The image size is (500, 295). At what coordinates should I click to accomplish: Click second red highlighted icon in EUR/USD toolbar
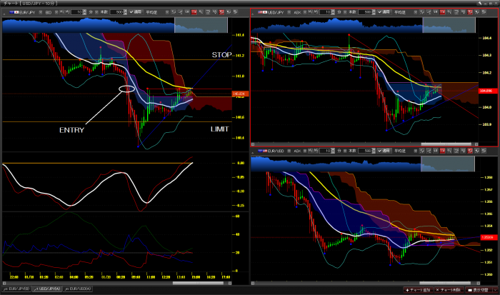[470, 151]
